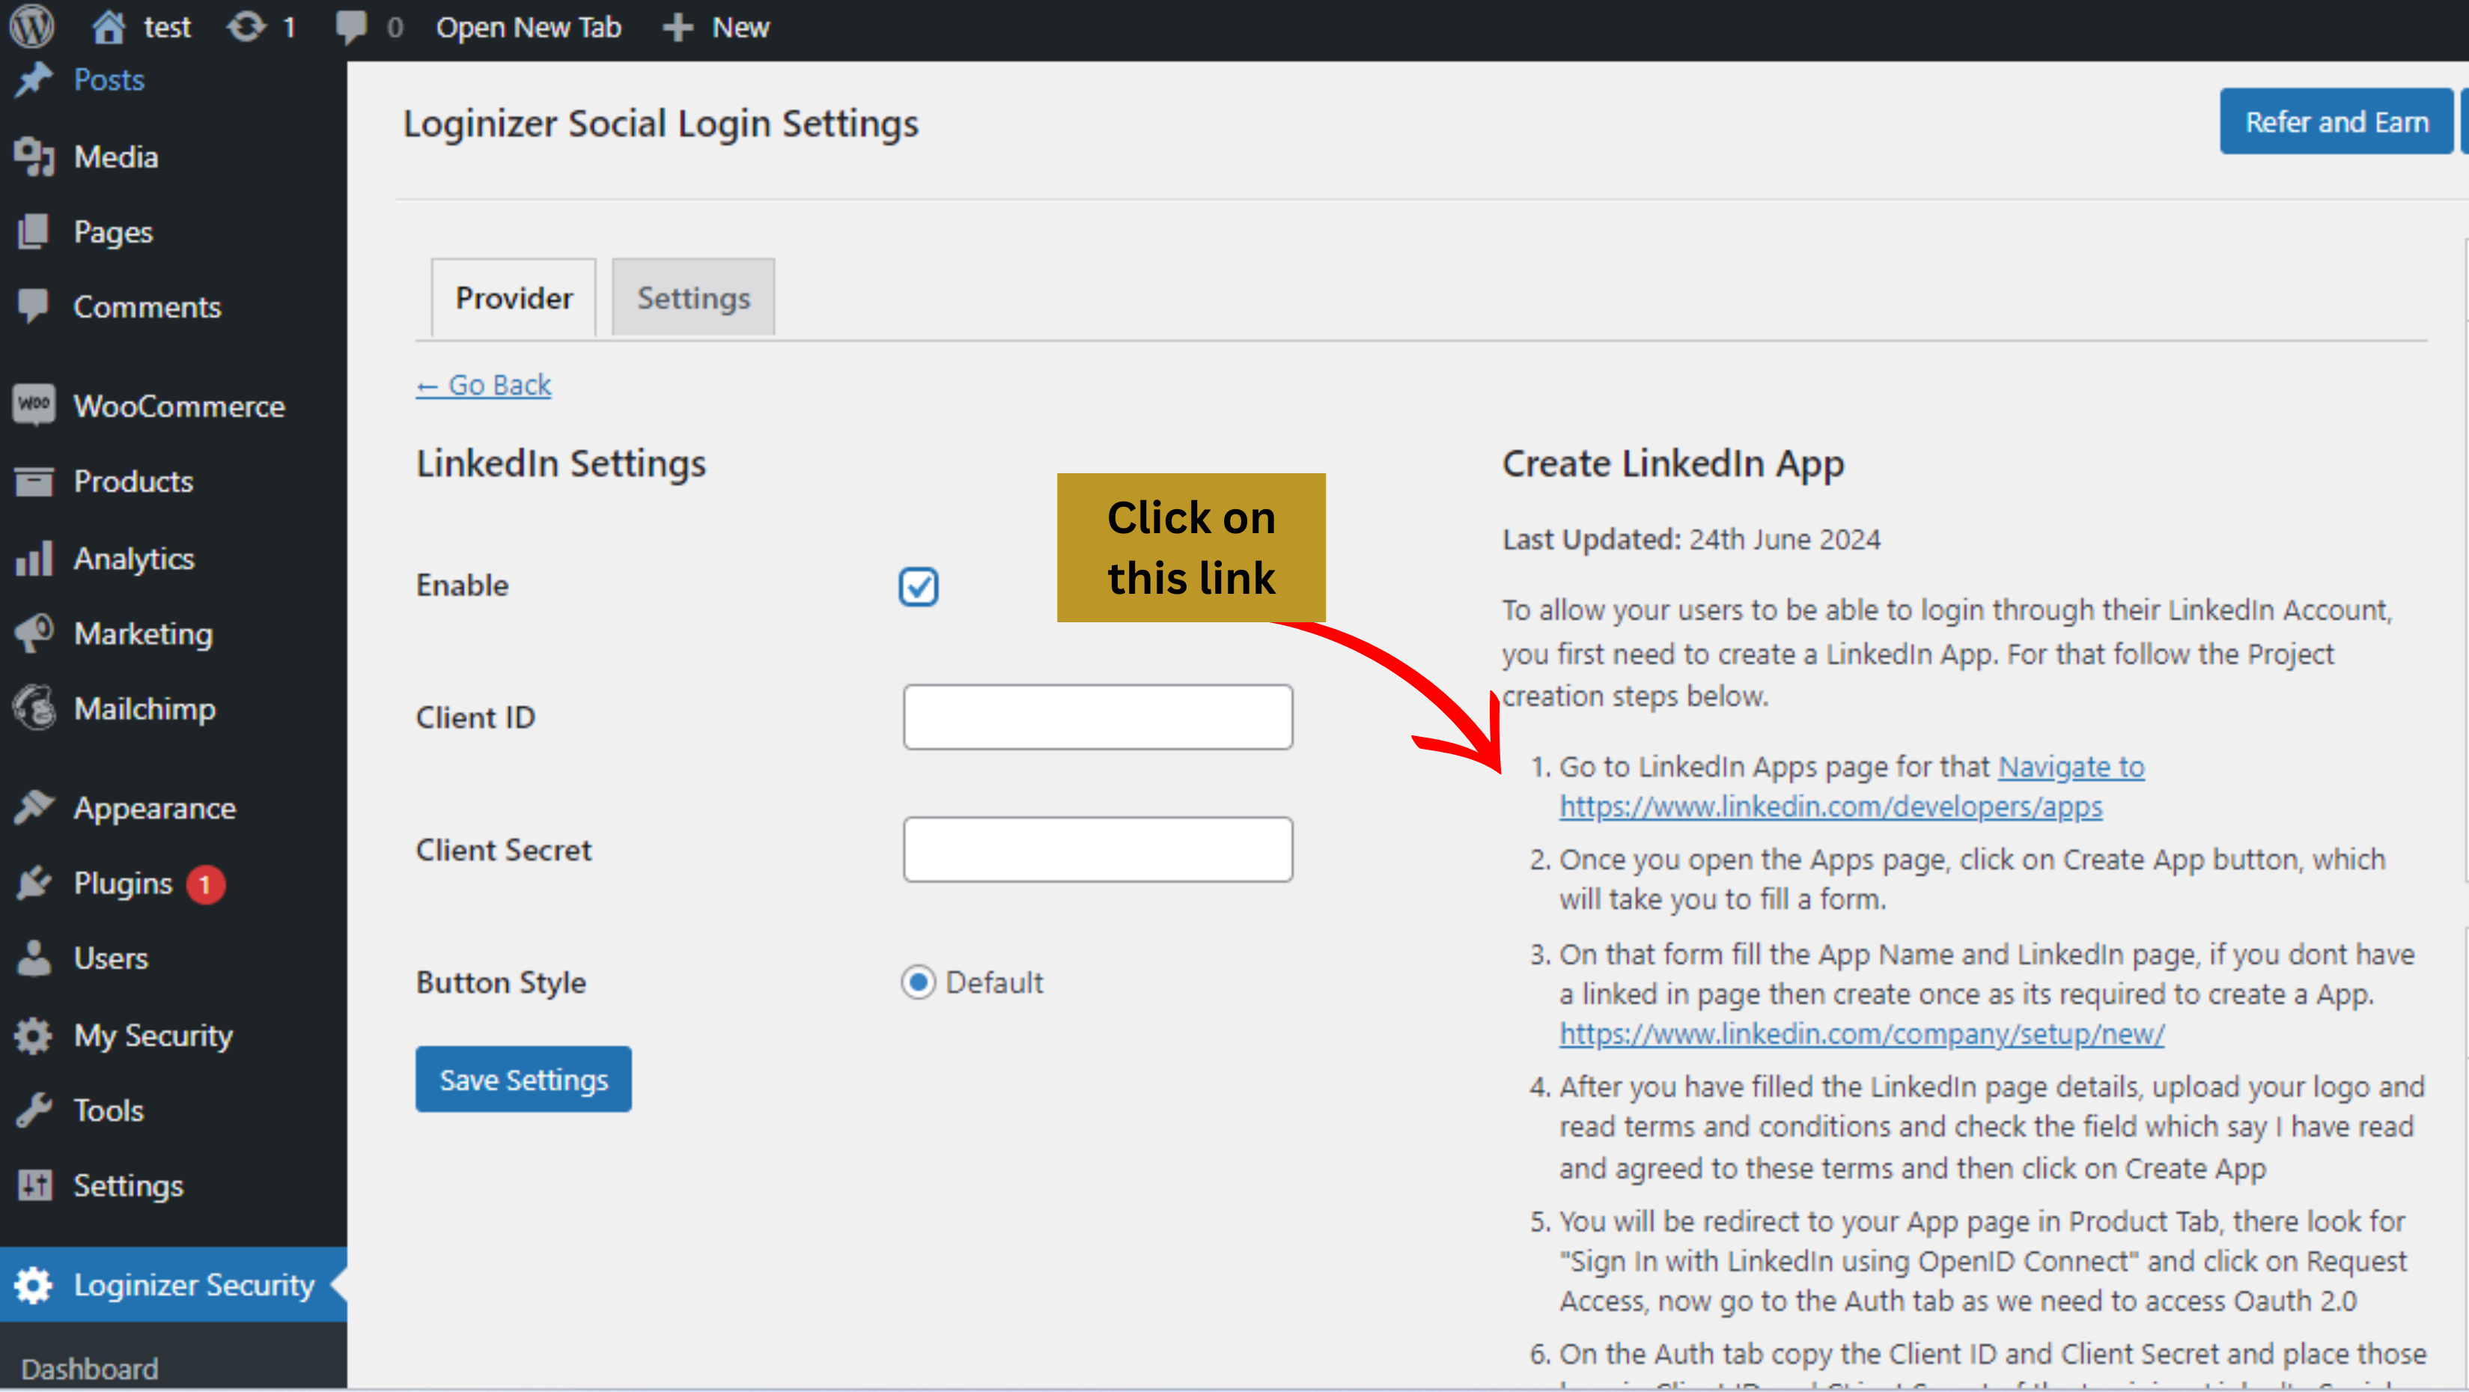Open linkedin.com/company/setup/new link

(1861, 1033)
